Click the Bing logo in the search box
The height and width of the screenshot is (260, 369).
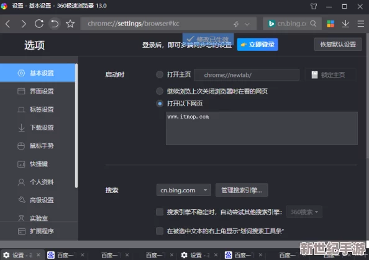(271, 24)
